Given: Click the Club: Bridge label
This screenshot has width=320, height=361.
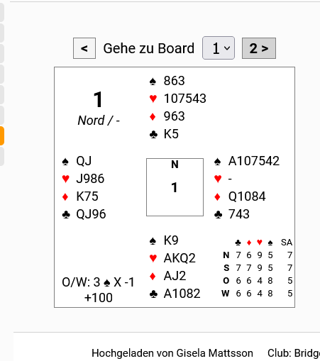Looking at the screenshot, I should [x=294, y=353].
